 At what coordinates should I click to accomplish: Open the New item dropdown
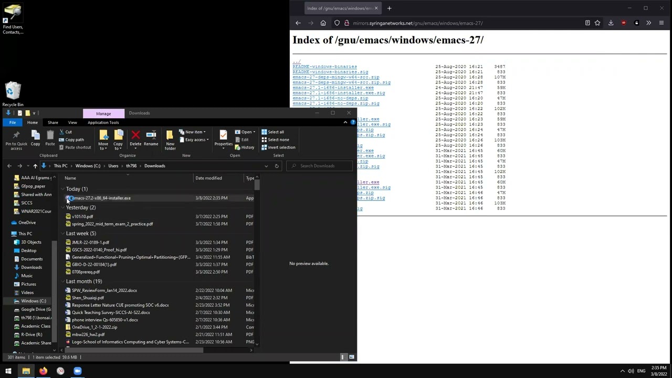click(x=193, y=132)
